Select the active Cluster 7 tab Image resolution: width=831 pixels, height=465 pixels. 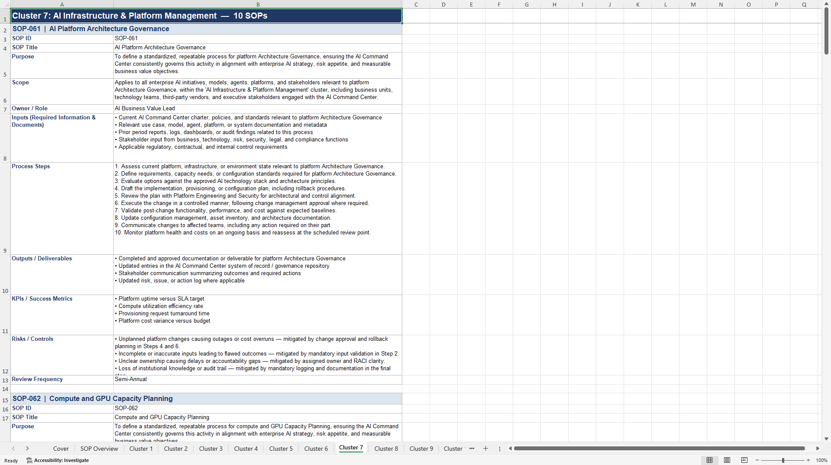(351, 448)
